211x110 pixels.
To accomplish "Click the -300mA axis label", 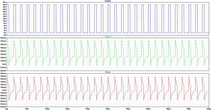I will pyautogui.click(x=3, y=99).
